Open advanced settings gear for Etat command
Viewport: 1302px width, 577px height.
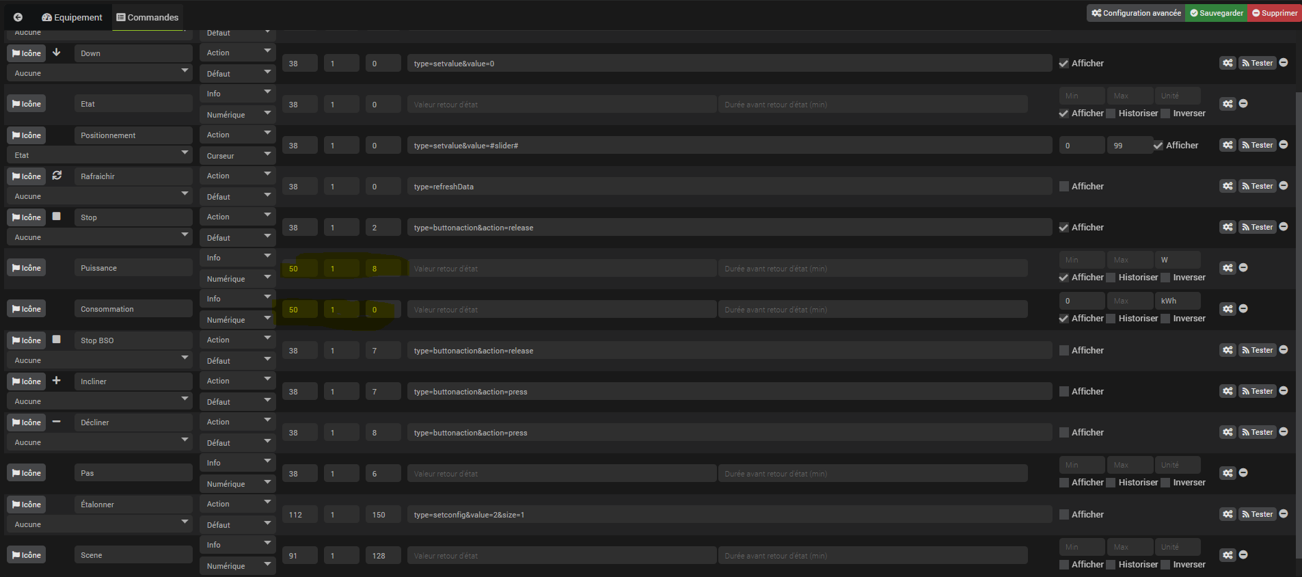(x=1228, y=104)
